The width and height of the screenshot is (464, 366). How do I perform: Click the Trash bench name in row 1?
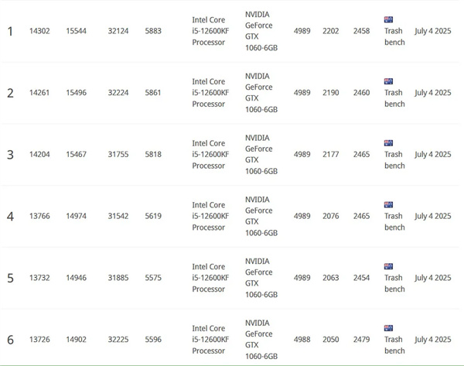point(394,36)
